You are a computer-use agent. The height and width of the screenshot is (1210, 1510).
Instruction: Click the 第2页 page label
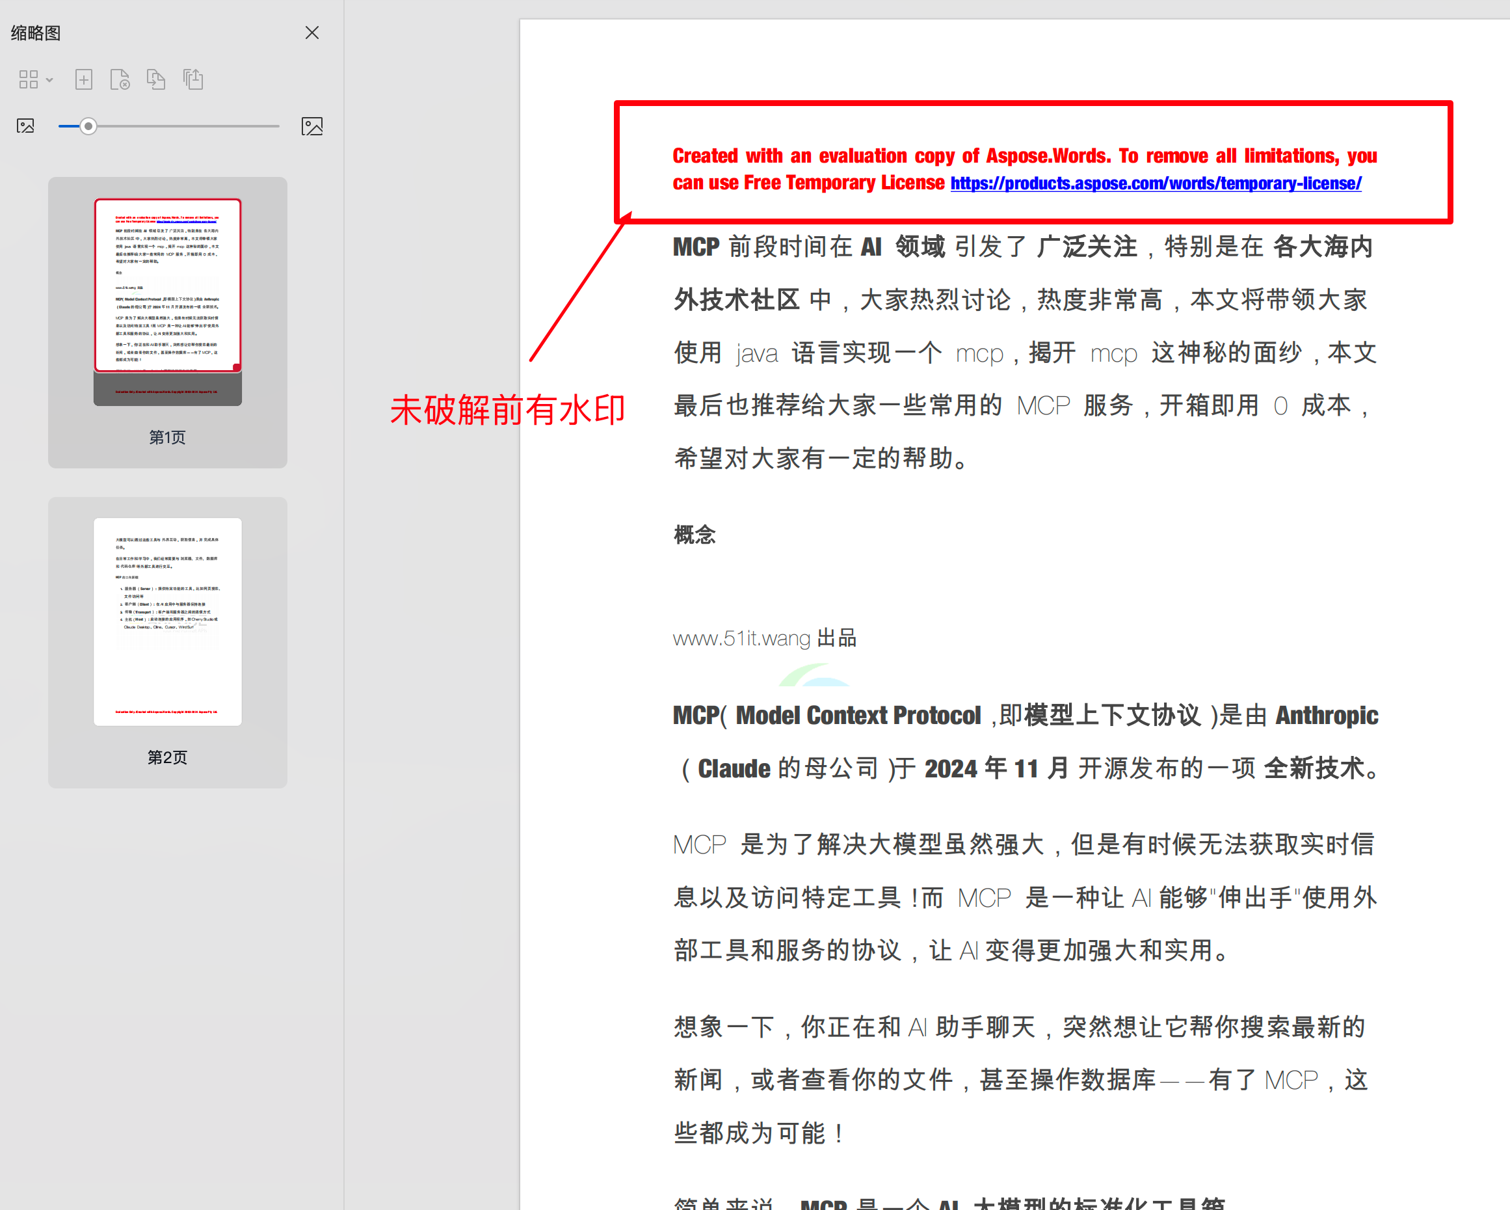[x=167, y=757]
